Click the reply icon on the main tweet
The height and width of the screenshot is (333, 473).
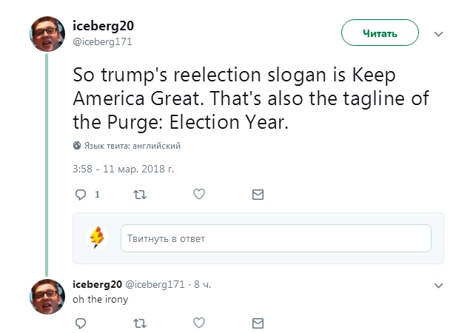pyautogui.click(x=81, y=195)
